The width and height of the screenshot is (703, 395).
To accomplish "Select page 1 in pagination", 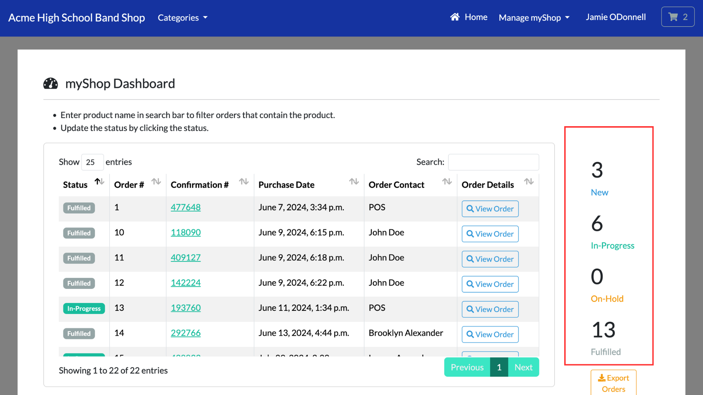I will [499, 367].
